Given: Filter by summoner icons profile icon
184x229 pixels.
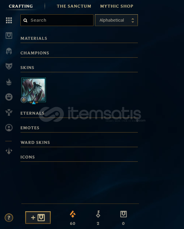Looking at the screenshot, I should 9,128.
